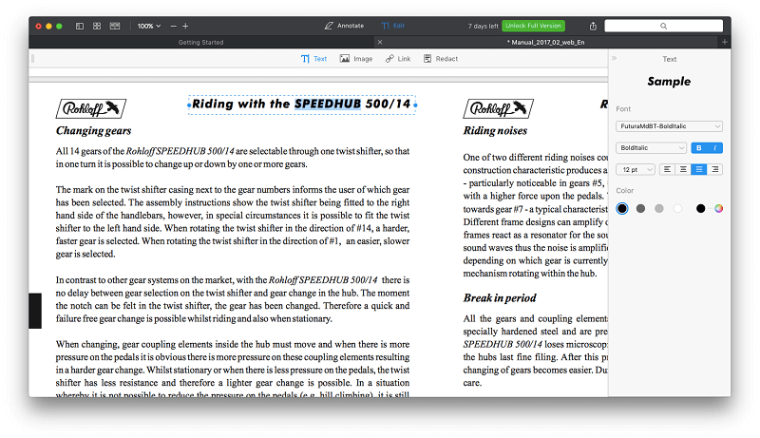Click the 'Changing gears' heading
Image resolution: width=760 pixels, height=438 pixels.
tap(93, 131)
